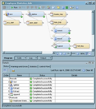The width and height of the screenshot is (96, 109).
Task: Open the Control Flow tab
Action: (x=44, y=67)
